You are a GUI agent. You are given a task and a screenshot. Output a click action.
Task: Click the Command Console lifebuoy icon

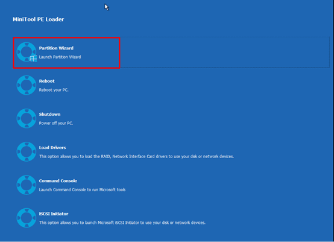tap(27, 185)
